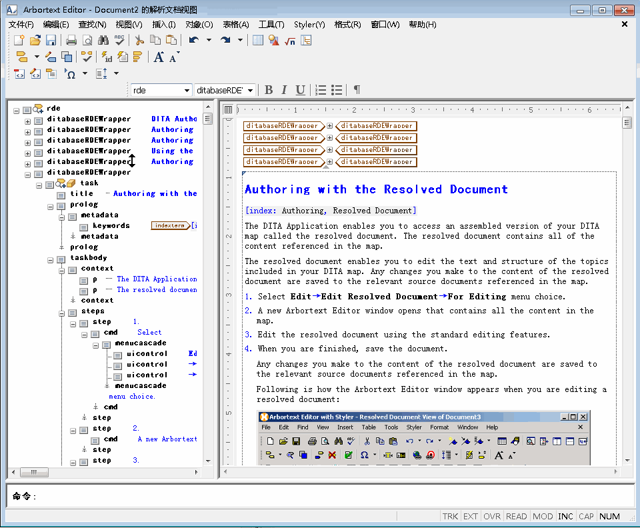Create a new document with the New icon
640x528 pixels.
(x=19, y=40)
